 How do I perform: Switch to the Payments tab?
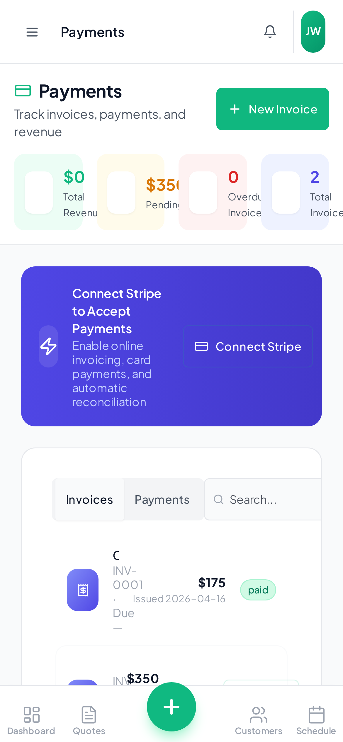pos(162,499)
